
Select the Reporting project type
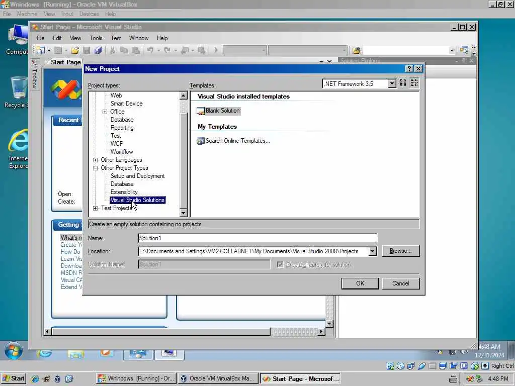coord(122,128)
